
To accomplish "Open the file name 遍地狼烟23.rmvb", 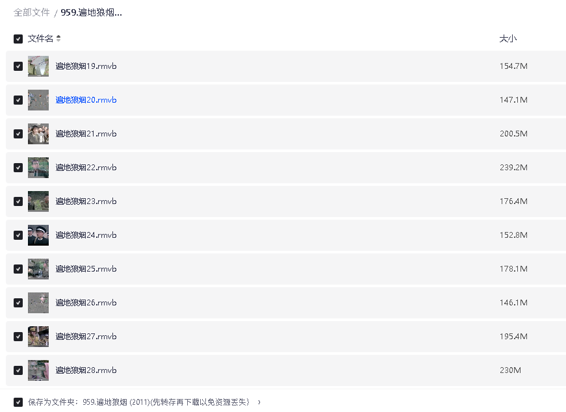I will point(86,201).
